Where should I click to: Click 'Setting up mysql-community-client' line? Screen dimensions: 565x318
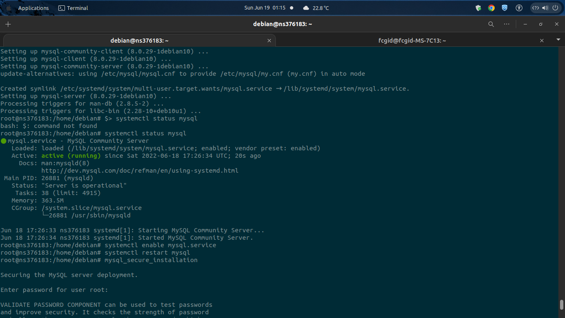pos(105,51)
